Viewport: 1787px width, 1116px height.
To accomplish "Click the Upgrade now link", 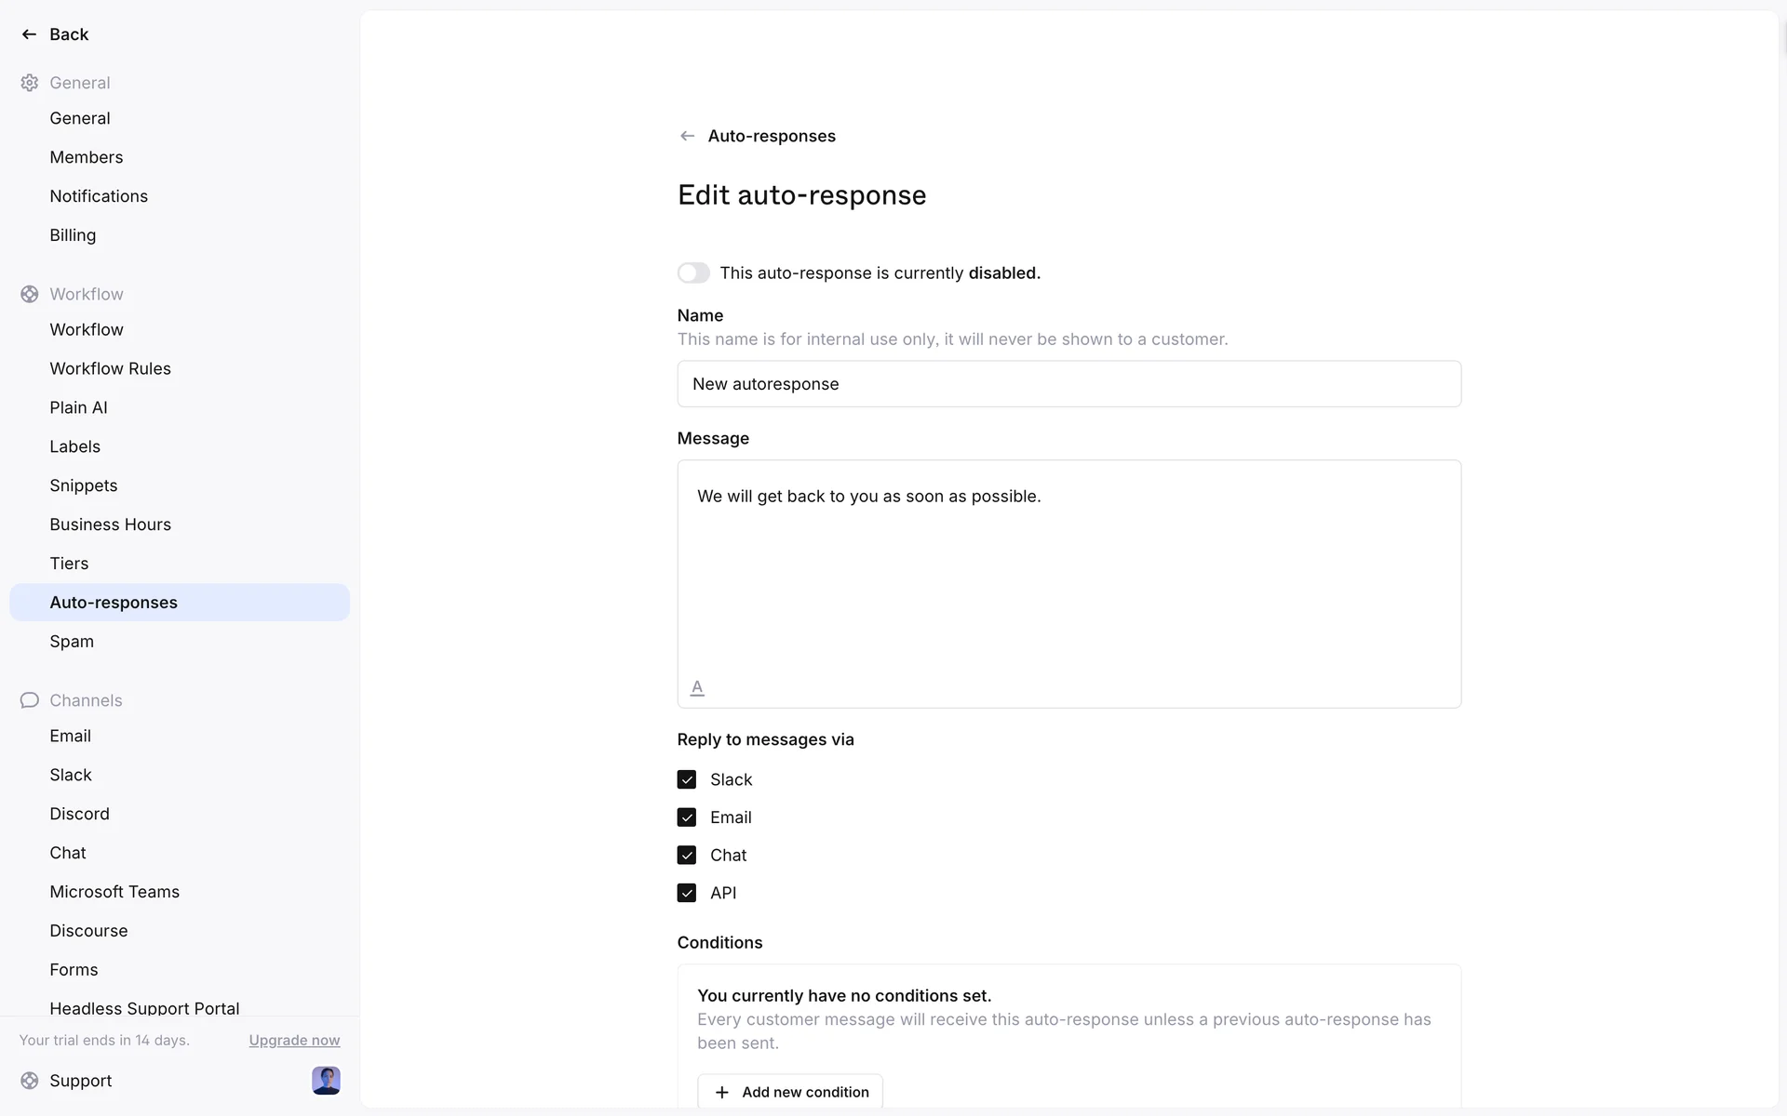I will (294, 1040).
